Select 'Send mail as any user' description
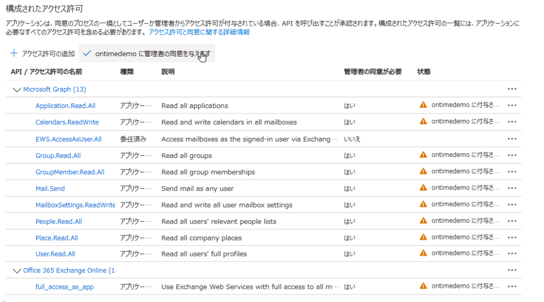Screen dimensions: 544x302 click(198, 189)
